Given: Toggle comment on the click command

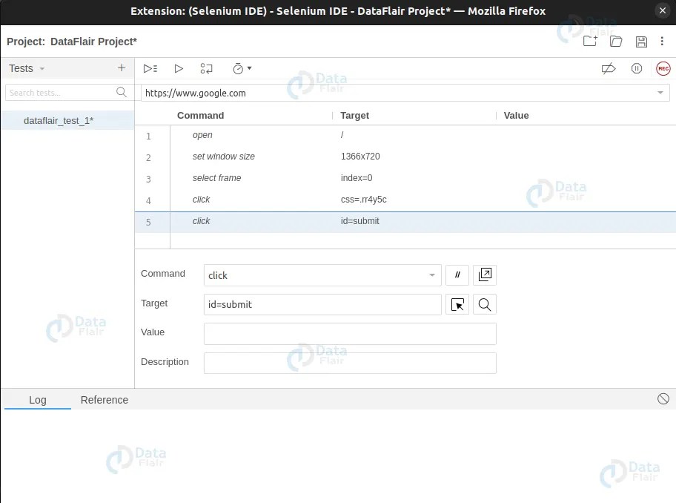Looking at the screenshot, I should (457, 274).
